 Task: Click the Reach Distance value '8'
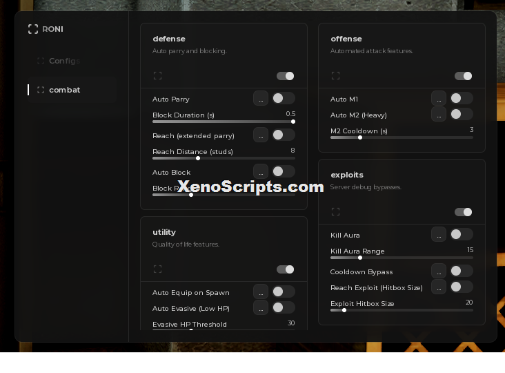[x=293, y=150]
